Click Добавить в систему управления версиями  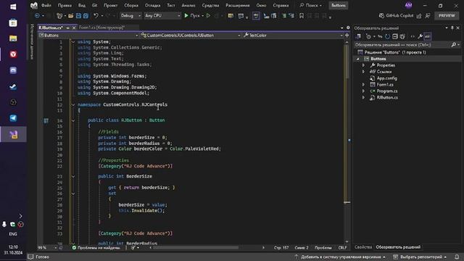(x=340, y=257)
